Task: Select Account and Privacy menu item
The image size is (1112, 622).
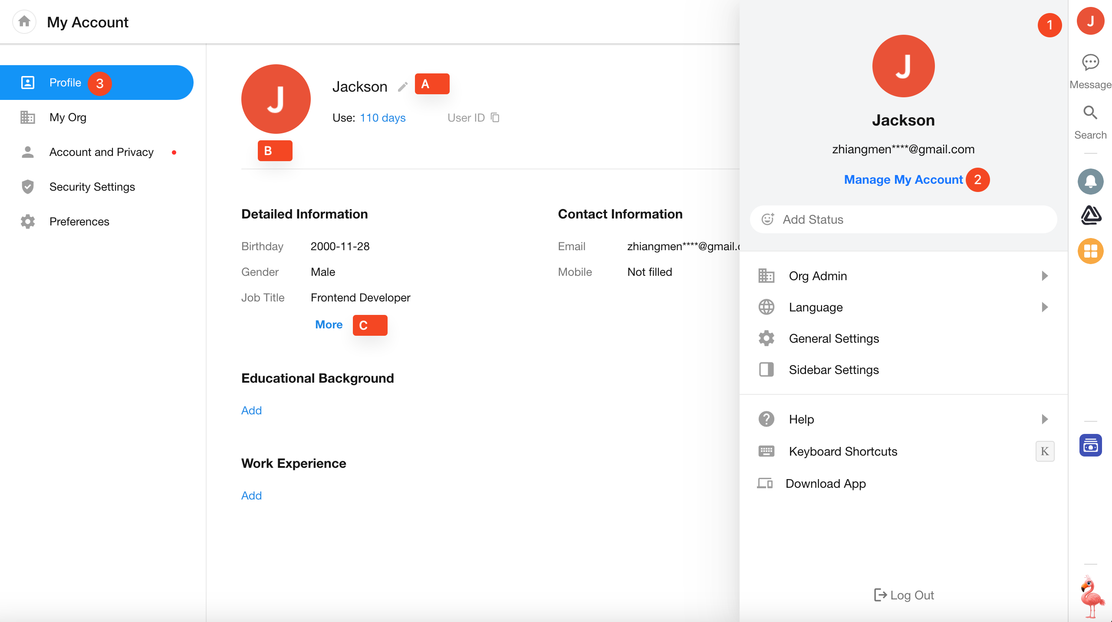Action: [x=101, y=152]
